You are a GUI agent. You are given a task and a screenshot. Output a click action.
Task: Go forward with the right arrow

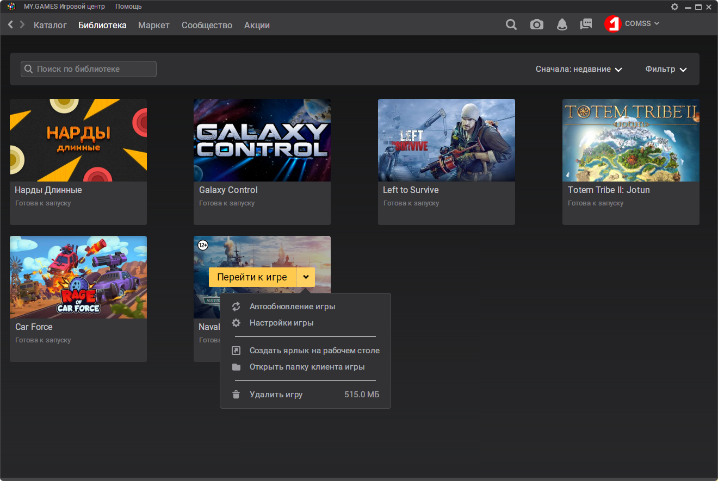coord(22,24)
